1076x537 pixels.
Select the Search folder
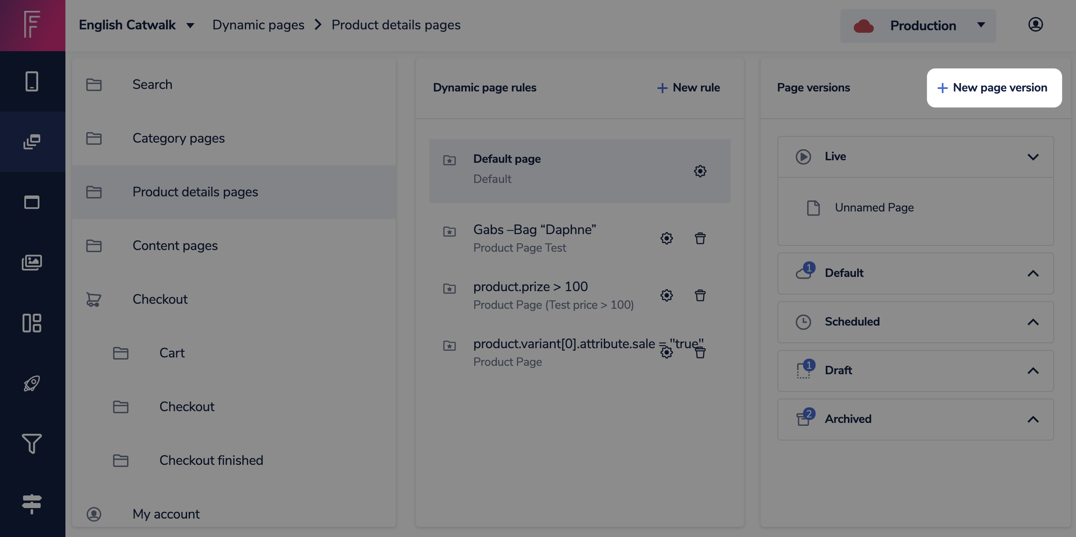[x=234, y=85]
